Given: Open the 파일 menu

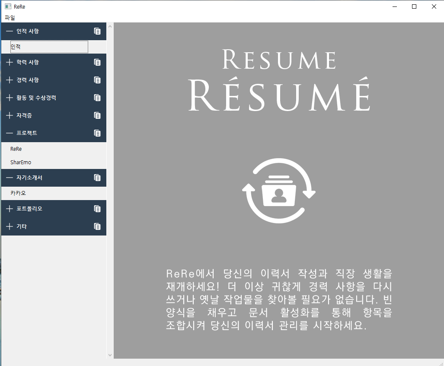Looking at the screenshot, I should click(10, 18).
